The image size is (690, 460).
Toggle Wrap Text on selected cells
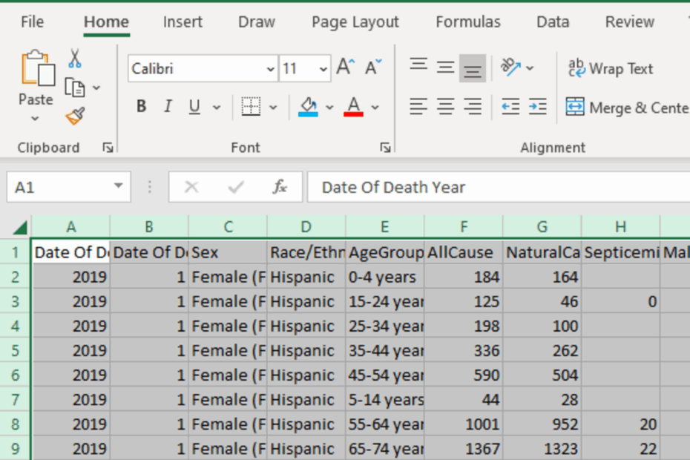611,69
